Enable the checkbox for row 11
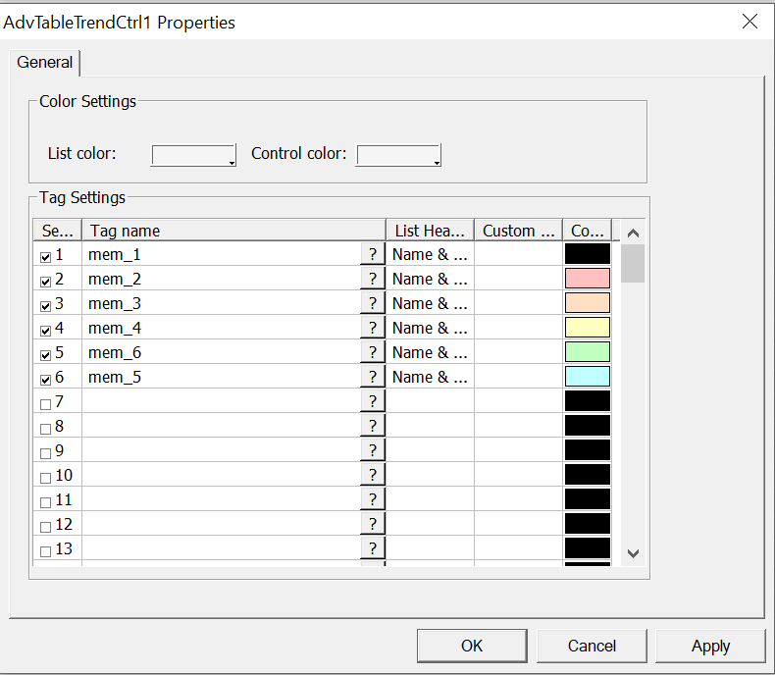The height and width of the screenshot is (675, 775). (x=45, y=502)
